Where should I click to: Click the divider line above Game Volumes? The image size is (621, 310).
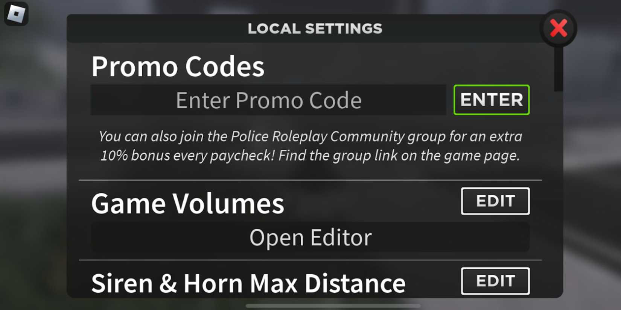[310, 180]
